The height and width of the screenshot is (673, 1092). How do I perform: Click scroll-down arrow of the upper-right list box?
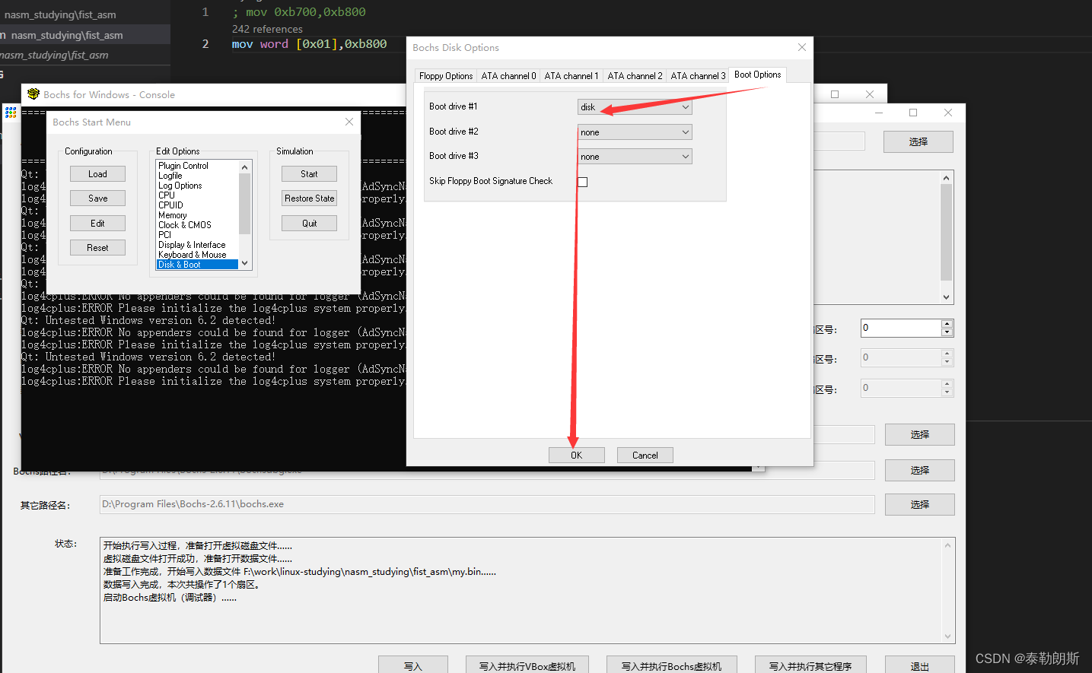click(947, 297)
